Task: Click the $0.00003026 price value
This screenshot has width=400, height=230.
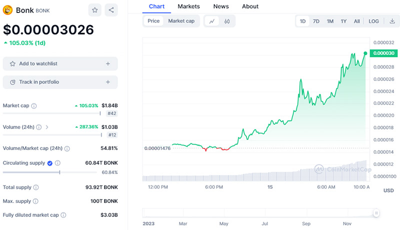Action: click(x=48, y=29)
